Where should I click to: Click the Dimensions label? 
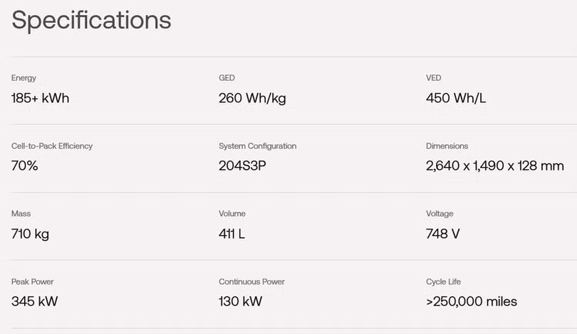pos(447,146)
